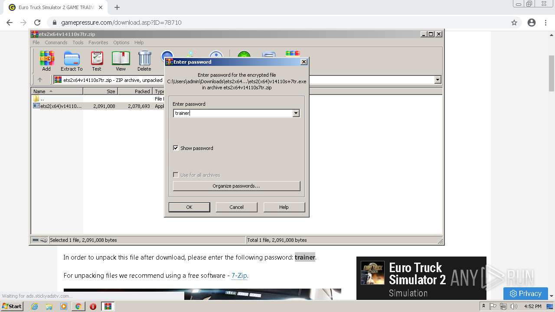This screenshot has width=555, height=312.
Task: Click the browser address bar URL
Action: coord(121,23)
